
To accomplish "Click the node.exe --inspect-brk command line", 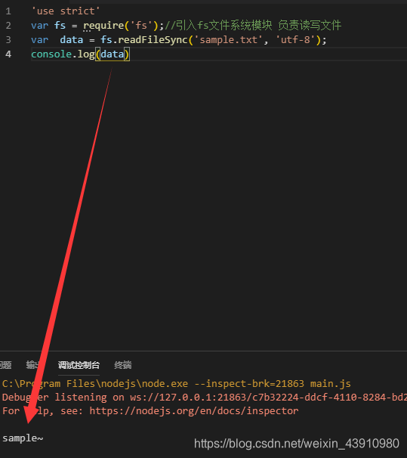I will [x=176, y=383].
